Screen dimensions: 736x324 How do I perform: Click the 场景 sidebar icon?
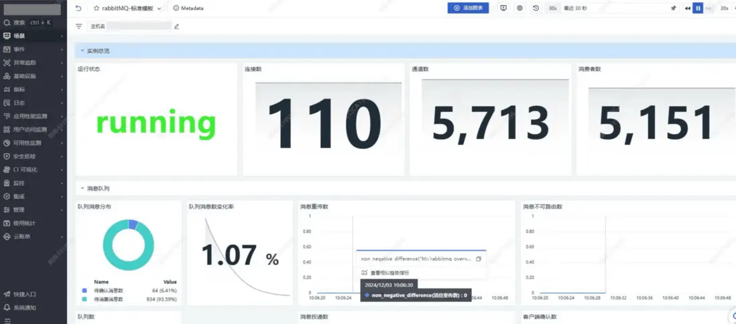(x=7, y=36)
